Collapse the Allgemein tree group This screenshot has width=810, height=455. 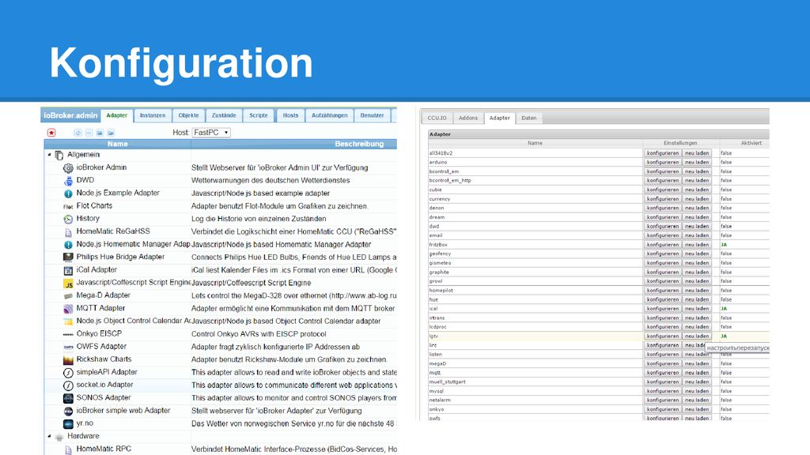(50, 155)
